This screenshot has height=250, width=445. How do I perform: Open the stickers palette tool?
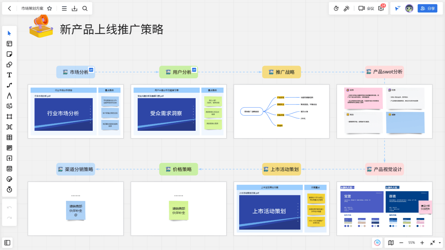pos(9,179)
